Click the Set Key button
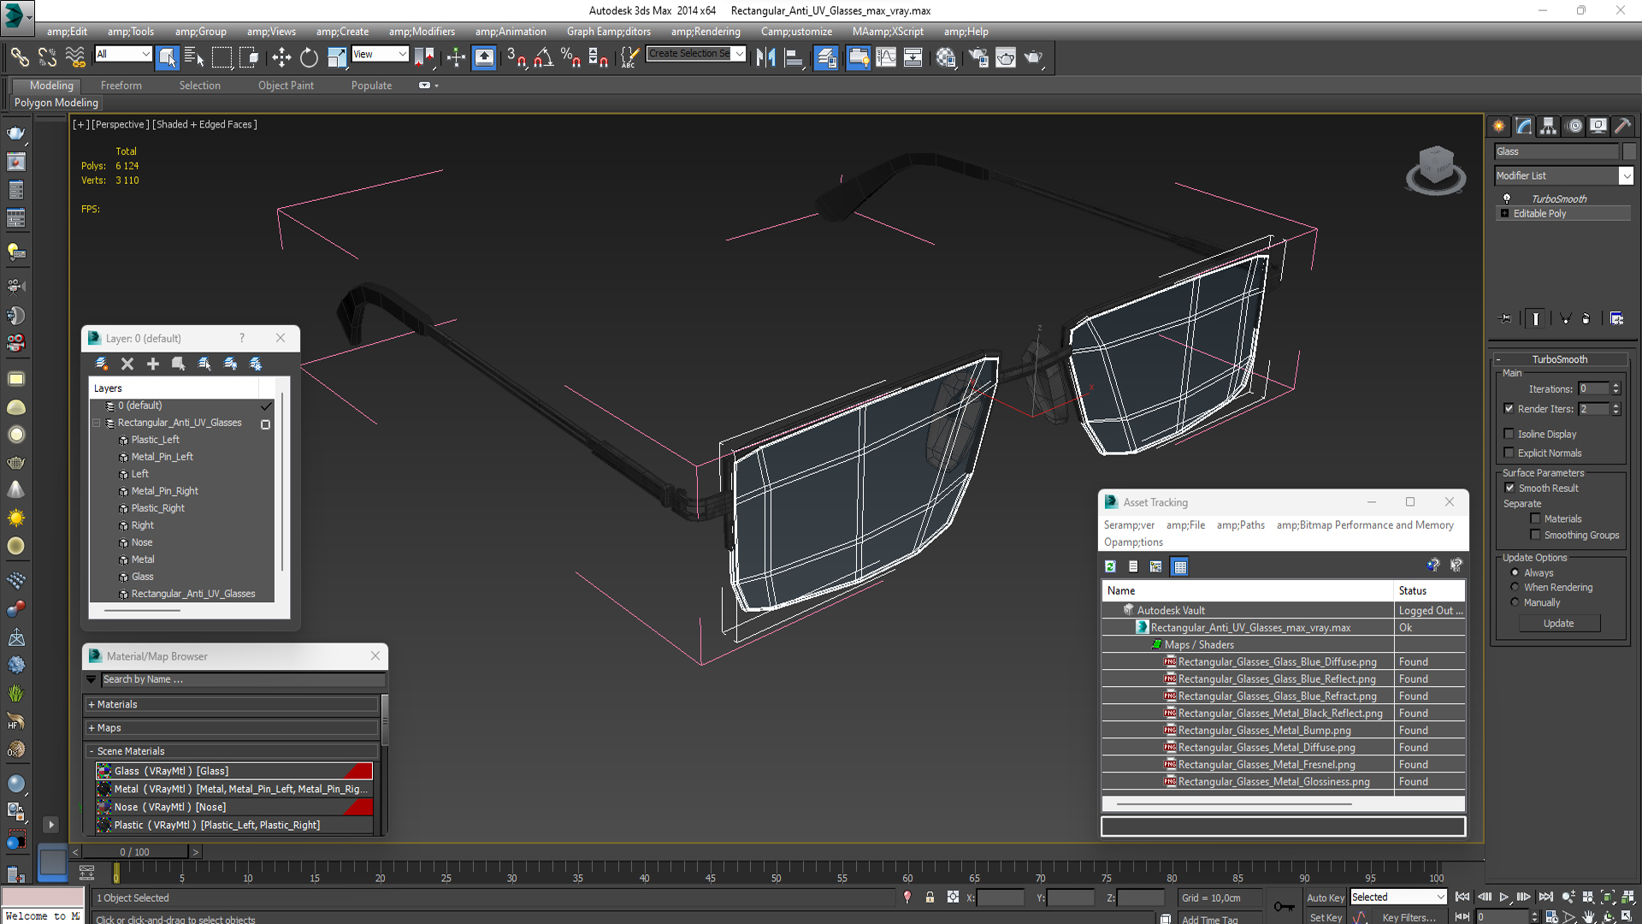1642x924 pixels. [x=1326, y=917]
